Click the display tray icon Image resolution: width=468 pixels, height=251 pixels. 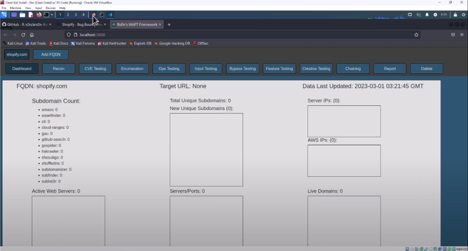click(x=410, y=15)
